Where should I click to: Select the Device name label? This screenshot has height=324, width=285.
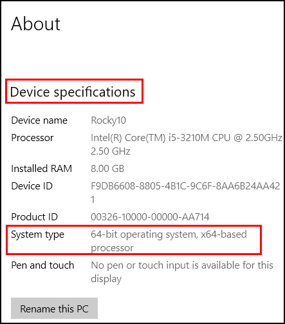[x=39, y=120]
